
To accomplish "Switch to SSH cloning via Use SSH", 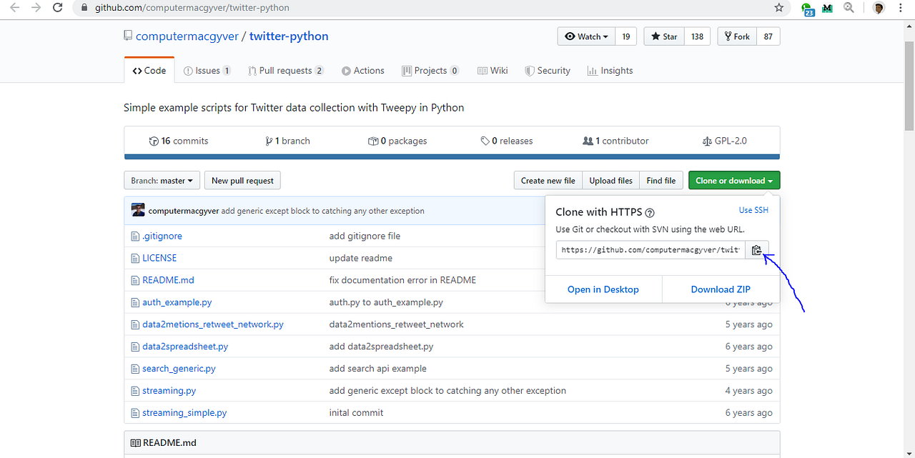I will pyautogui.click(x=753, y=209).
